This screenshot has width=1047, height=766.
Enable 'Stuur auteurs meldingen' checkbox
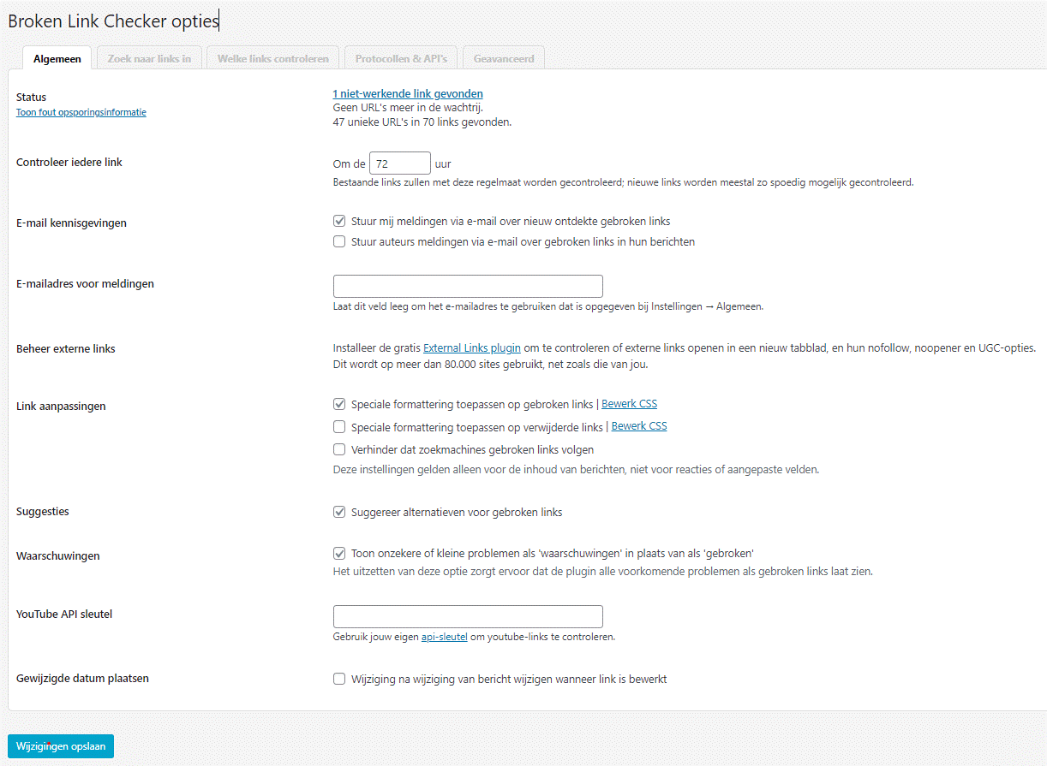(339, 241)
